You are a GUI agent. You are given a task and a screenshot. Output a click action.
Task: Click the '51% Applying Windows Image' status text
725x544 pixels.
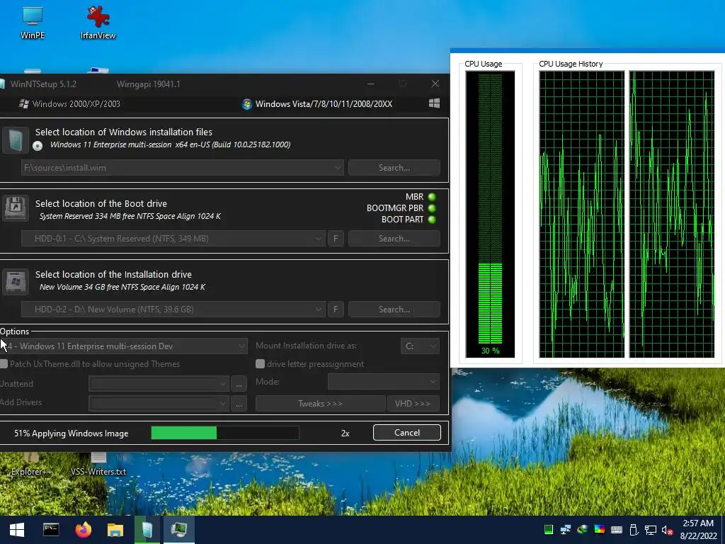72,433
